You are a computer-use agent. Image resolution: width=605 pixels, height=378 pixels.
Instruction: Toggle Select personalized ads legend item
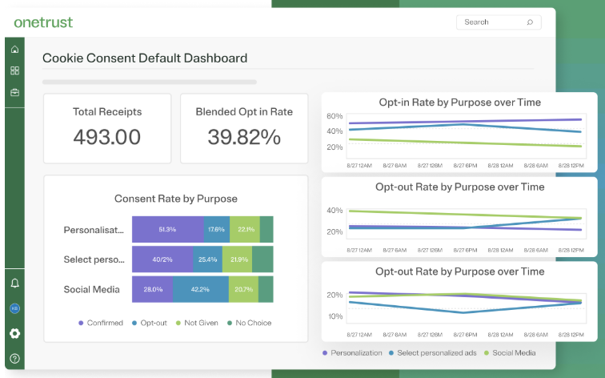[431, 352]
